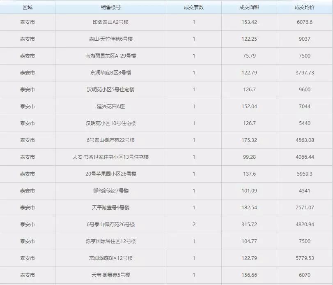Select the 京润华庭B区8号楼 cell

(110, 73)
